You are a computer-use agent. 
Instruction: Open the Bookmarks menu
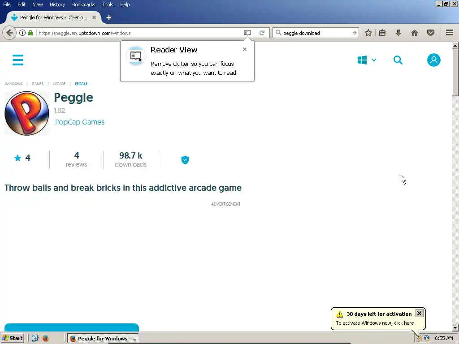pyautogui.click(x=83, y=4)
